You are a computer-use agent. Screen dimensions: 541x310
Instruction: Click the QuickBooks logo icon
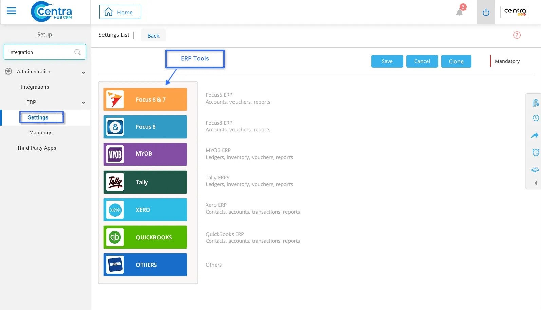[115, 237]
